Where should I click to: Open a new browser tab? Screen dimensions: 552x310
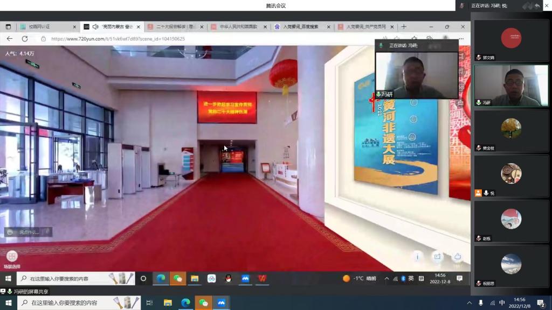404,26
